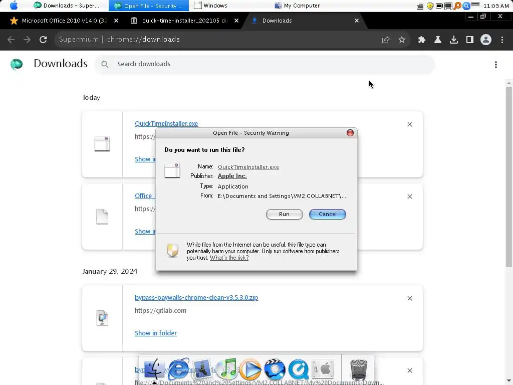Show the gitlab.com zip file in folder
Image resolution: width=513 pixels, height=385 pixels.
(156, 333)
